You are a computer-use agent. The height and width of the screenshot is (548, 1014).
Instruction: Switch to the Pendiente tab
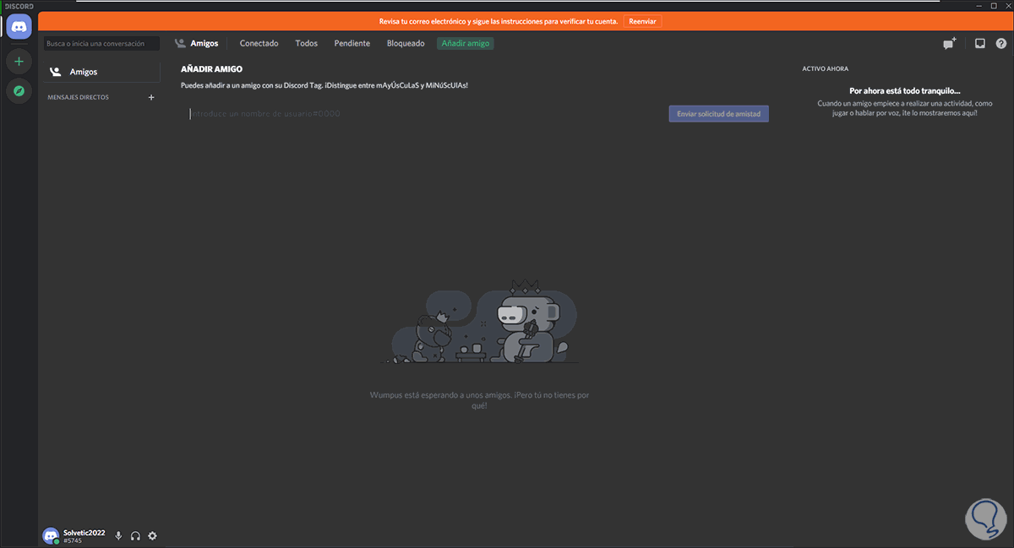coord(352,43)
